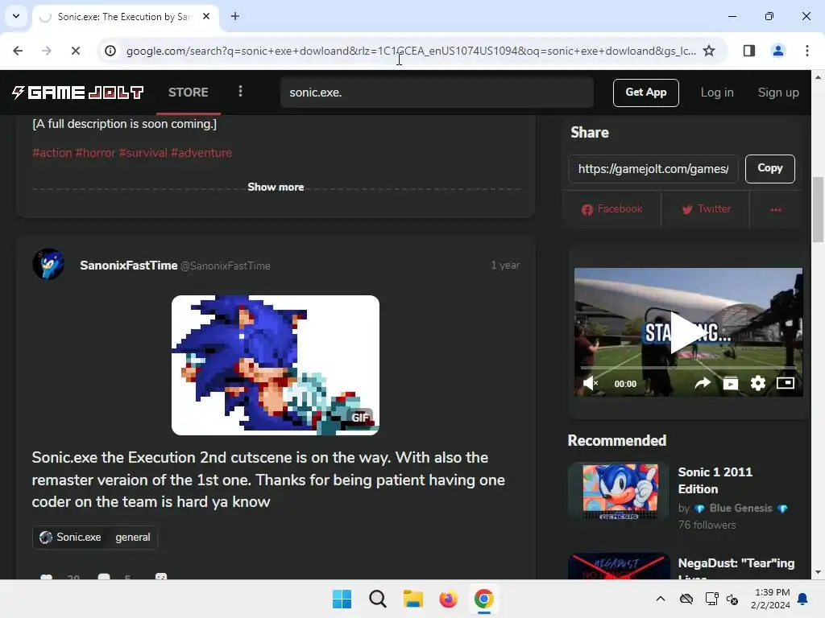
Task: Launch Firefox from the taskbar
Action: (448, 599)
